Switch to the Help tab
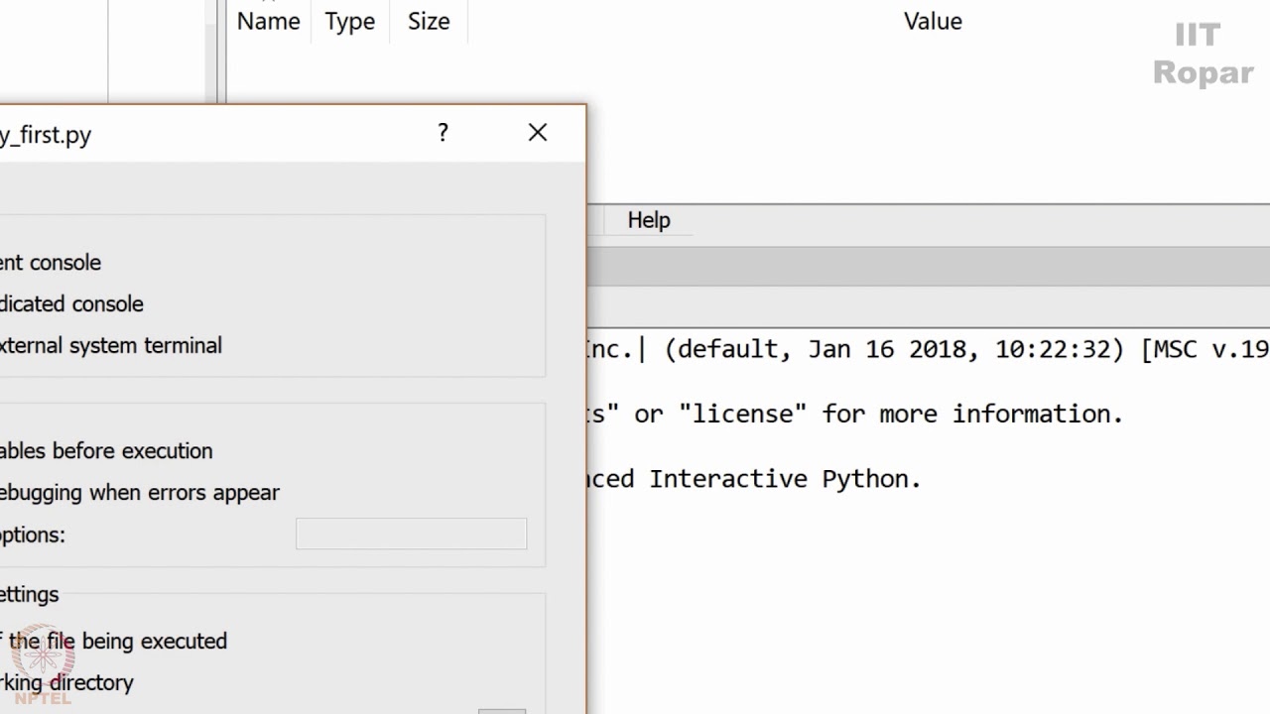 (649, 220)
